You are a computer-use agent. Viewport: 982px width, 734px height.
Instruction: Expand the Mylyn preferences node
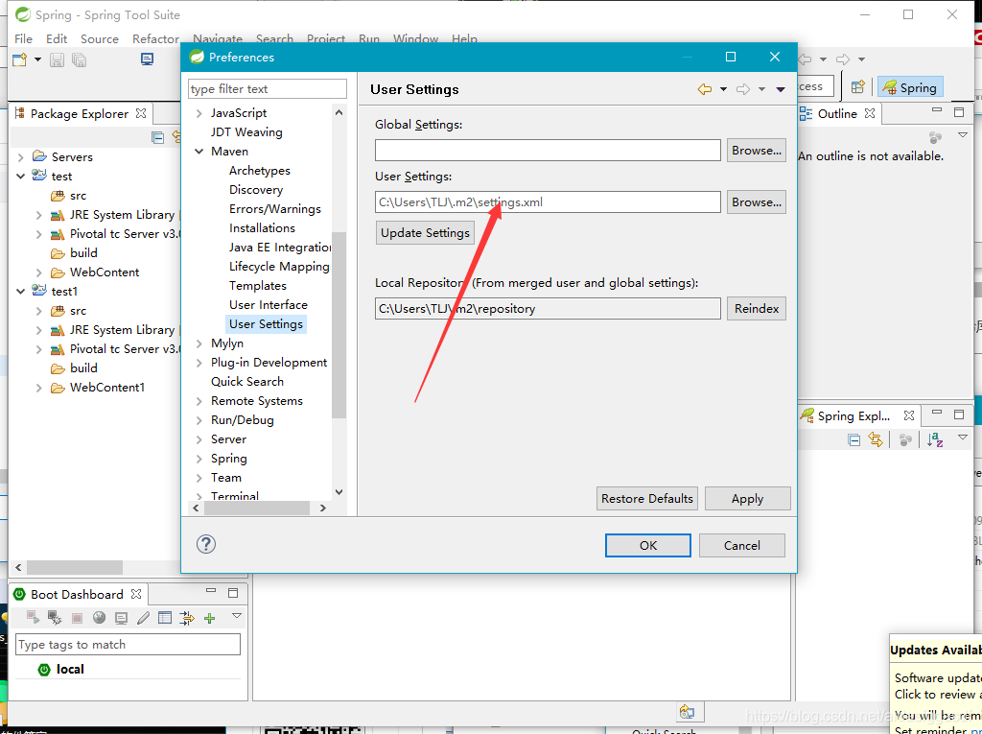click(199, 343)
